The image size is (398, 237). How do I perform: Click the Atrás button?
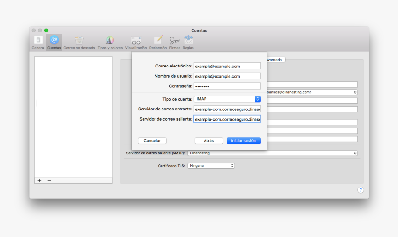point(209,141)
